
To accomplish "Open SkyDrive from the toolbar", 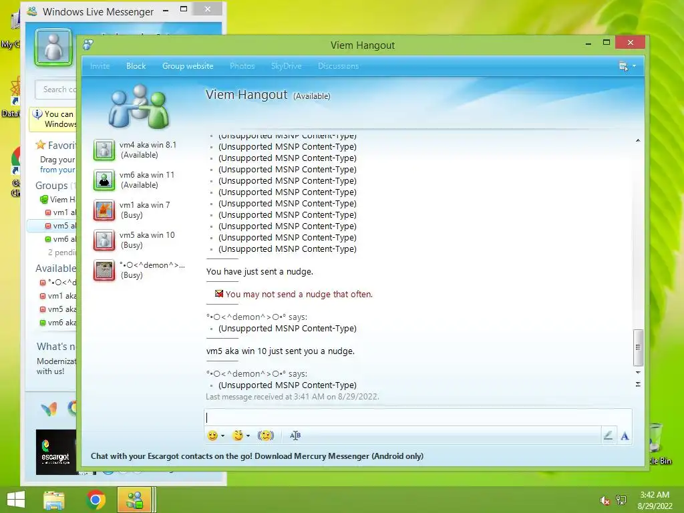I will coord(286,66).
